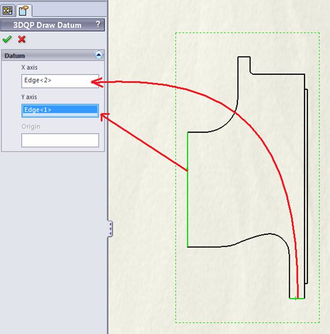Pick the short green bottom edge of the part
This screenshot has height=334, width=330.
297,298
